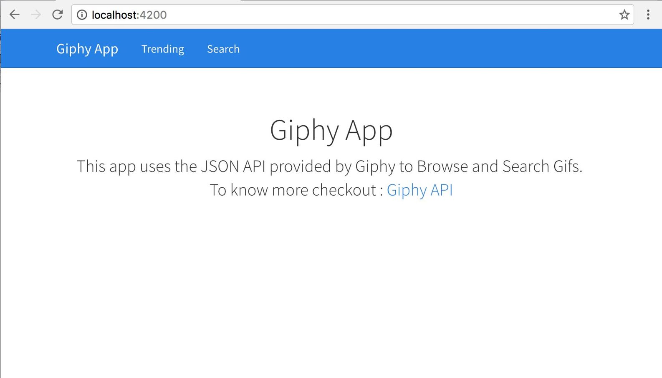This screenshot has width=662, height=378.
Task: Go back using the browser back arrow
Action: coord(15,15)
